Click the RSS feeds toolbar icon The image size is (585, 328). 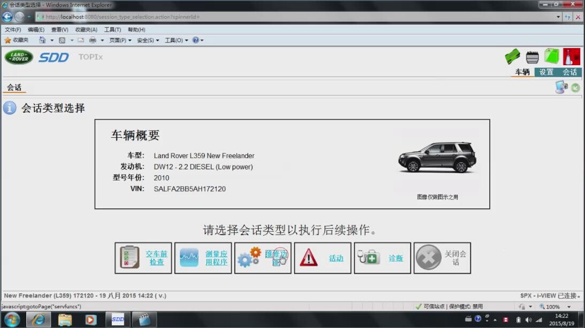[x=62, y=40]
